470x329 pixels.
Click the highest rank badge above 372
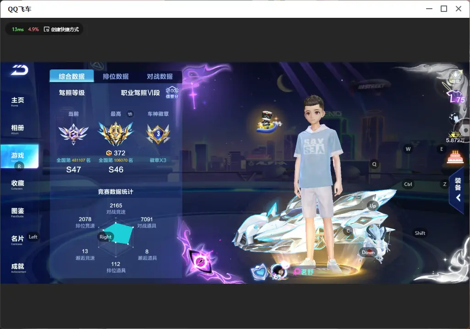(x=116, y=134)
